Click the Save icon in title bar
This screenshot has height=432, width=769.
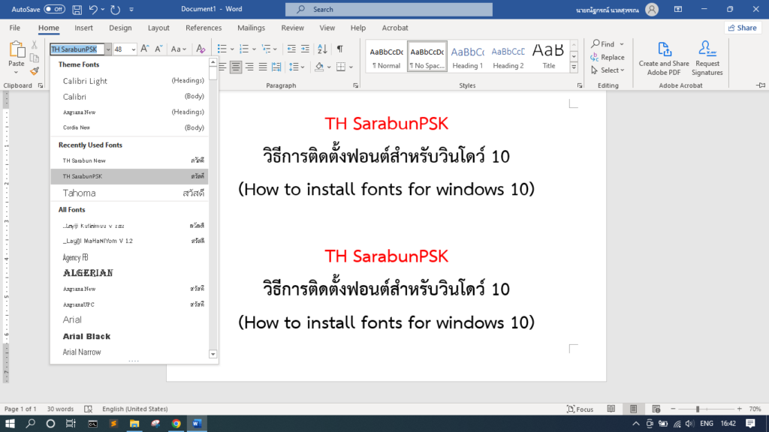click(x=77, y=9)
